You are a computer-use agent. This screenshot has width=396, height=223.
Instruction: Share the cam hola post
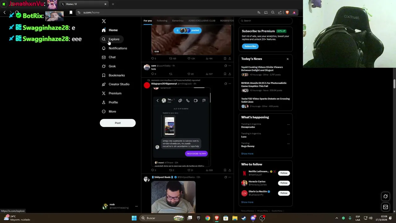(230, 74)
